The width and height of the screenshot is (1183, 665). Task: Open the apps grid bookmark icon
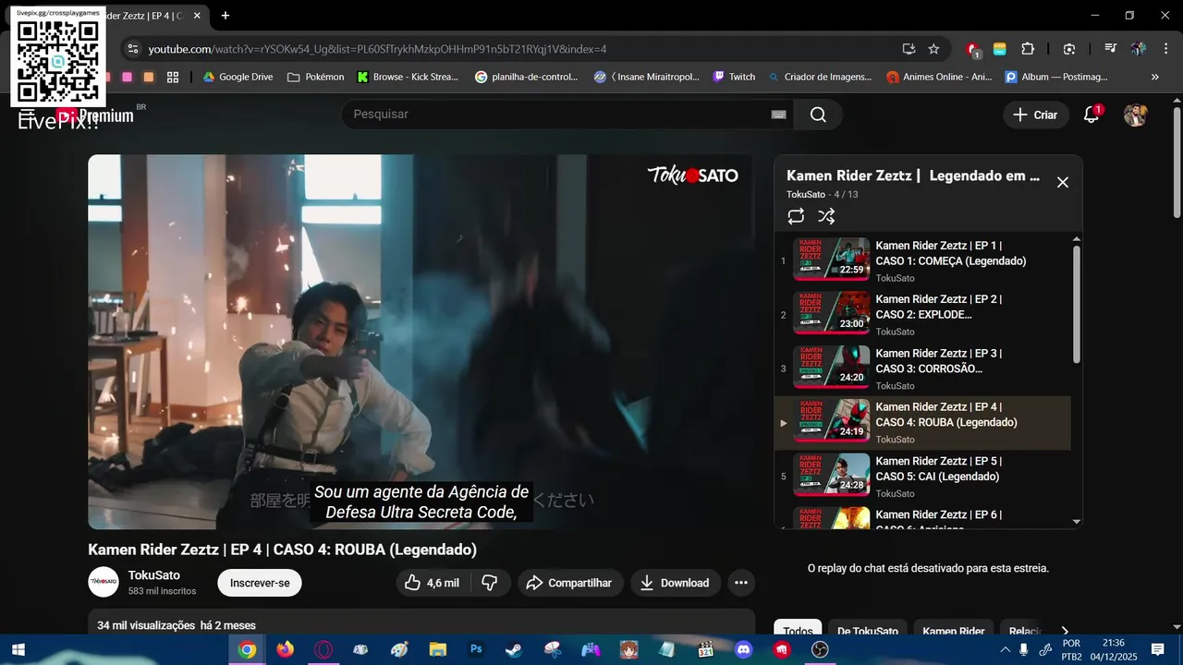173,77
